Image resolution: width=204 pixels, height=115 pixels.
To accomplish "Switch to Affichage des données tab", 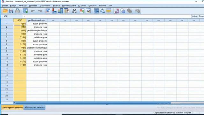I will pos(12,108).
